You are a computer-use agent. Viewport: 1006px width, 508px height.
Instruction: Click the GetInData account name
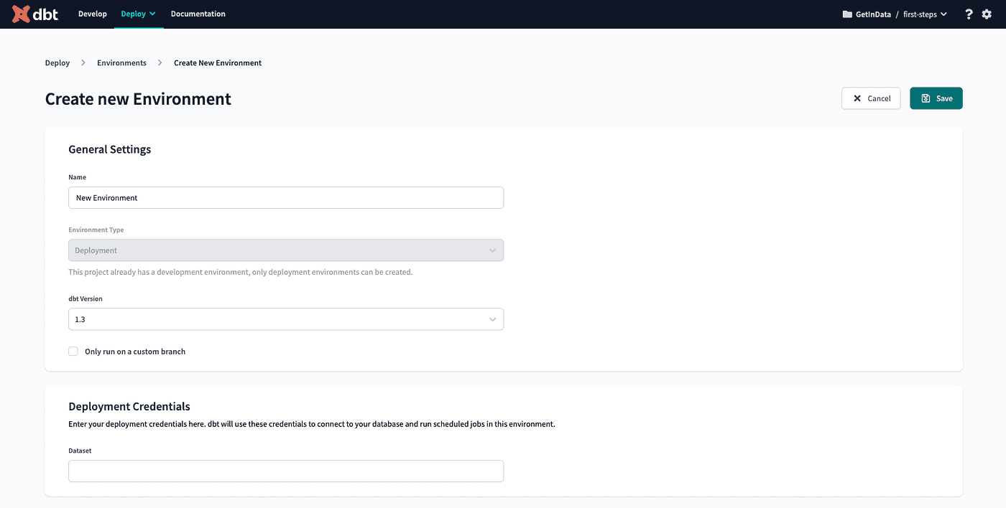tap(873, 14)
